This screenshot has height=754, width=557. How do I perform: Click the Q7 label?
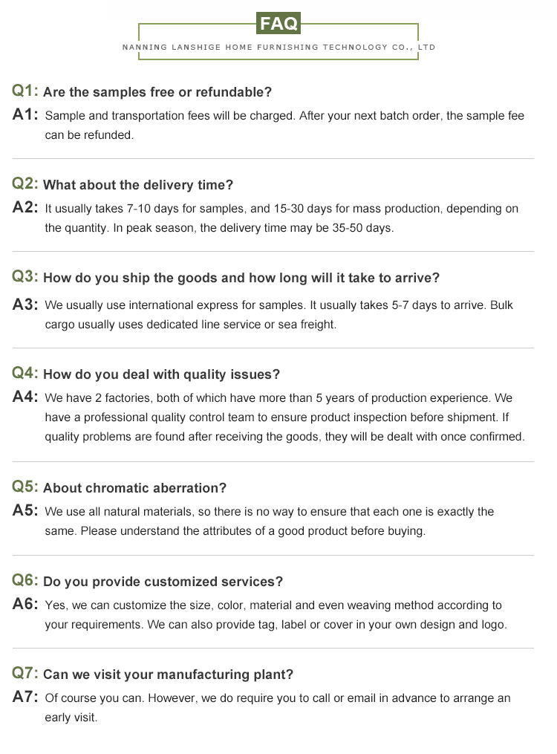point(25,674)
